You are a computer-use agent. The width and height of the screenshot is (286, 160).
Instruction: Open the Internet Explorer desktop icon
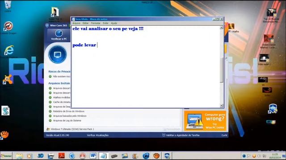(x=9, y=50)
